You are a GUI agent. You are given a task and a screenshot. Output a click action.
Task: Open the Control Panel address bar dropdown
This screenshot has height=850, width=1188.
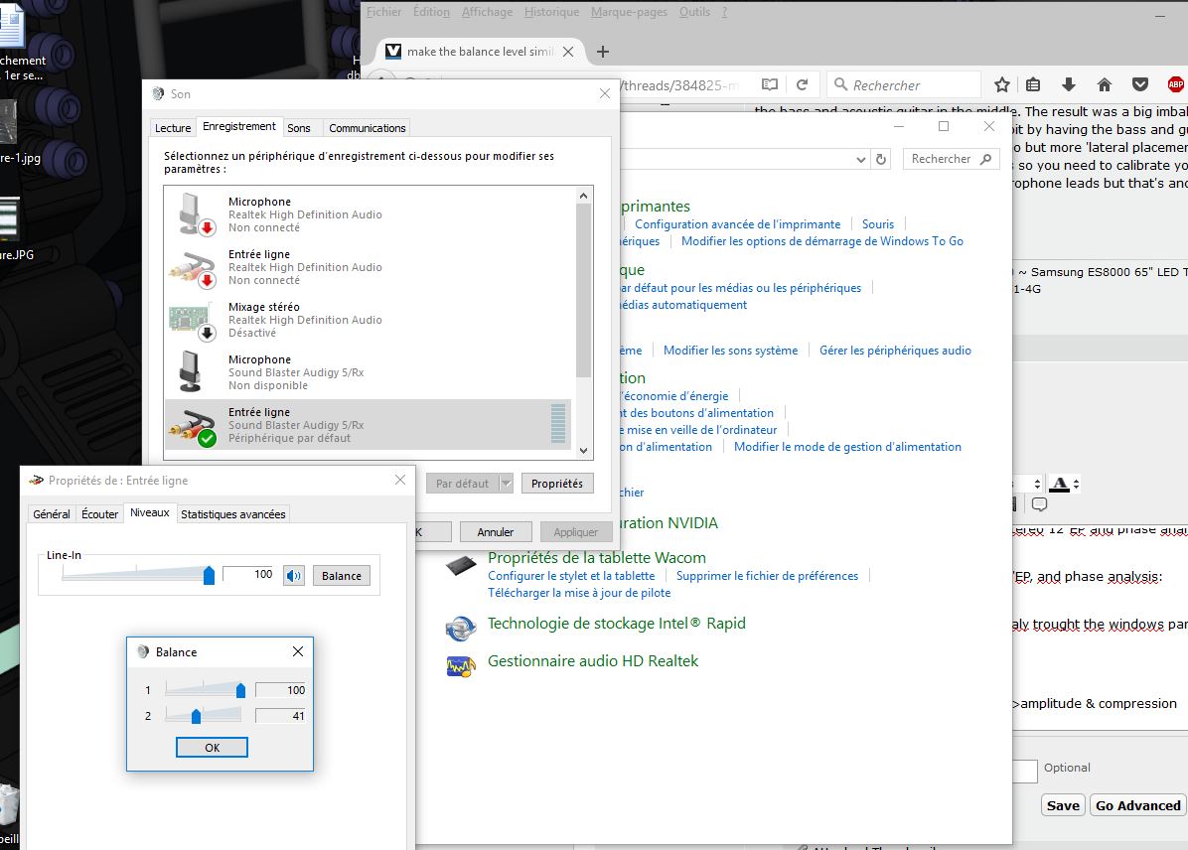click(x=860, y=159)
